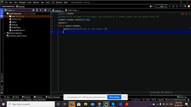This screenshot has width=191, height=107.
Task: Open the Run menu
Action: [x=42, y=2]
